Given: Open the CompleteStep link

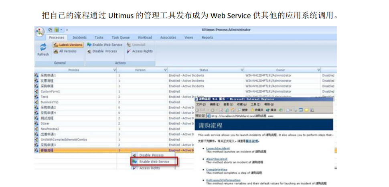Looking at the screenshot, I should click(217, 170).
